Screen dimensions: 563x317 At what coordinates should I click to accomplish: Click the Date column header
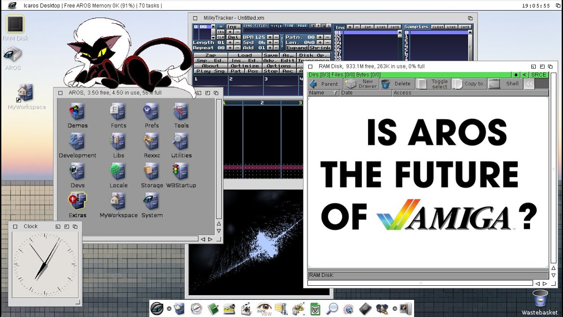click(x=366, y=93)
